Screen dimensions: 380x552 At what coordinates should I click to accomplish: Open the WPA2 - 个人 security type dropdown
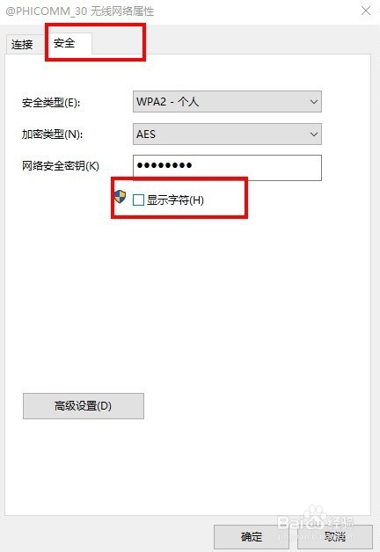click(227, 102)
